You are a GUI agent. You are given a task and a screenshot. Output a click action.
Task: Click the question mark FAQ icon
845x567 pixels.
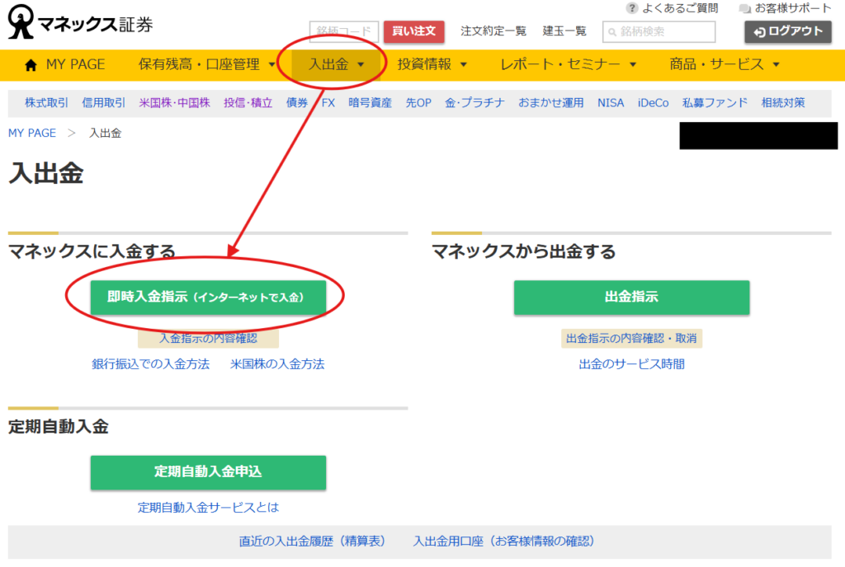[x=632, y=8]
